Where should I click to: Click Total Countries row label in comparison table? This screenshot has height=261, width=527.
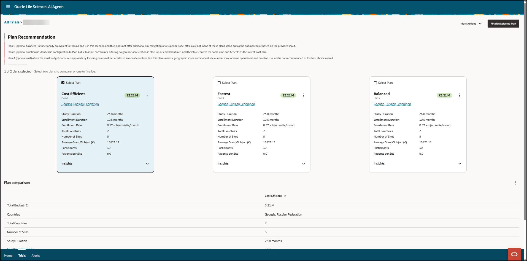[x=17, y=223]
